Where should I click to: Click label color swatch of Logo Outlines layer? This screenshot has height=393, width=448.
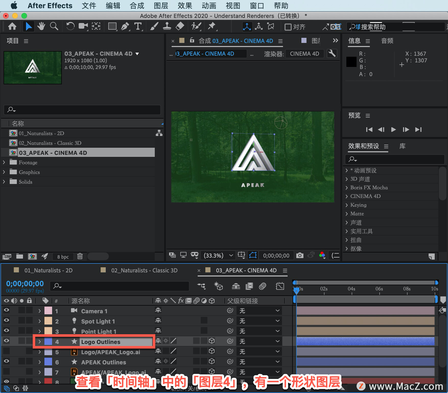[48, 342]
